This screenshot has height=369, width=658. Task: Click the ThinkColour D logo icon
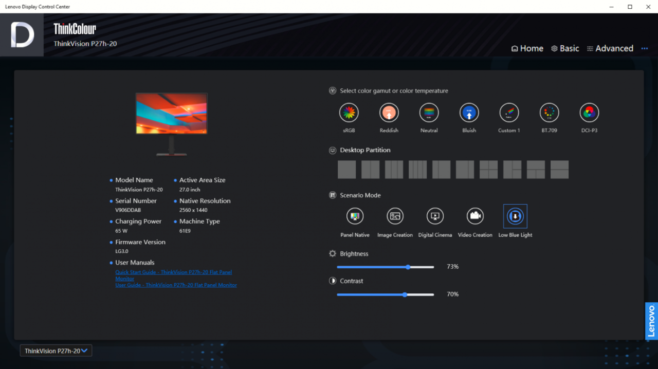tap(22, 35)
